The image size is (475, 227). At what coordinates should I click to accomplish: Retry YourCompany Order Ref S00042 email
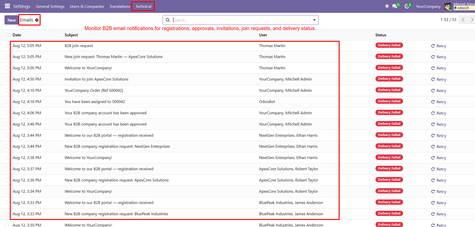[x=438, y=91]
